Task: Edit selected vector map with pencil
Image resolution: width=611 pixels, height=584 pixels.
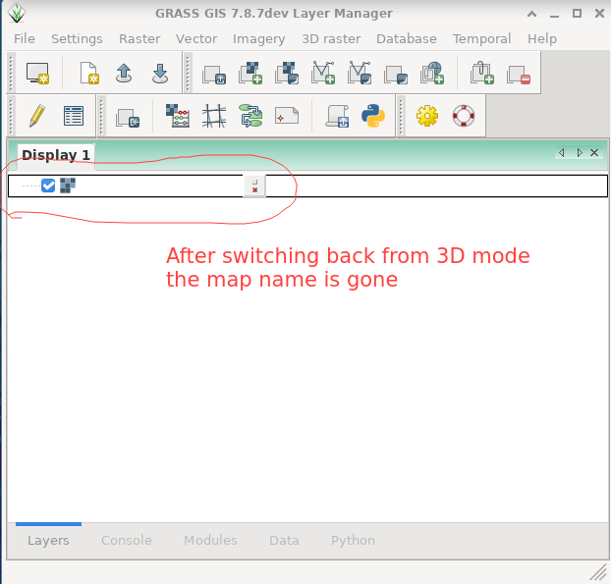Action: click(x=37, y=116)
